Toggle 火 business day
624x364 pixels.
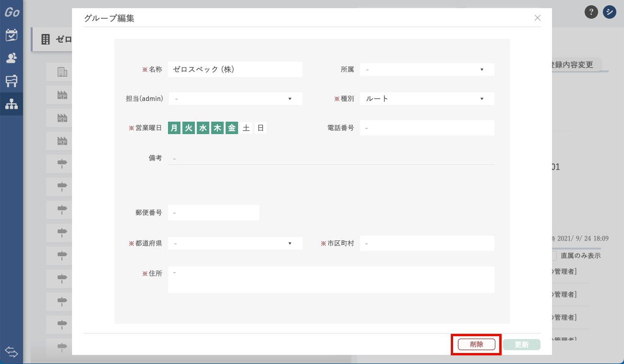coord(189,128)
